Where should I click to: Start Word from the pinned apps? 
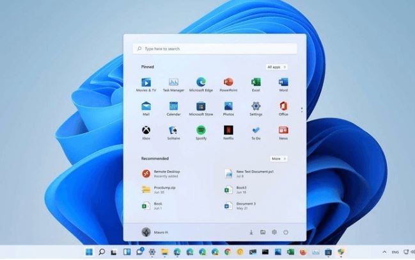click(x=283, y=85)
